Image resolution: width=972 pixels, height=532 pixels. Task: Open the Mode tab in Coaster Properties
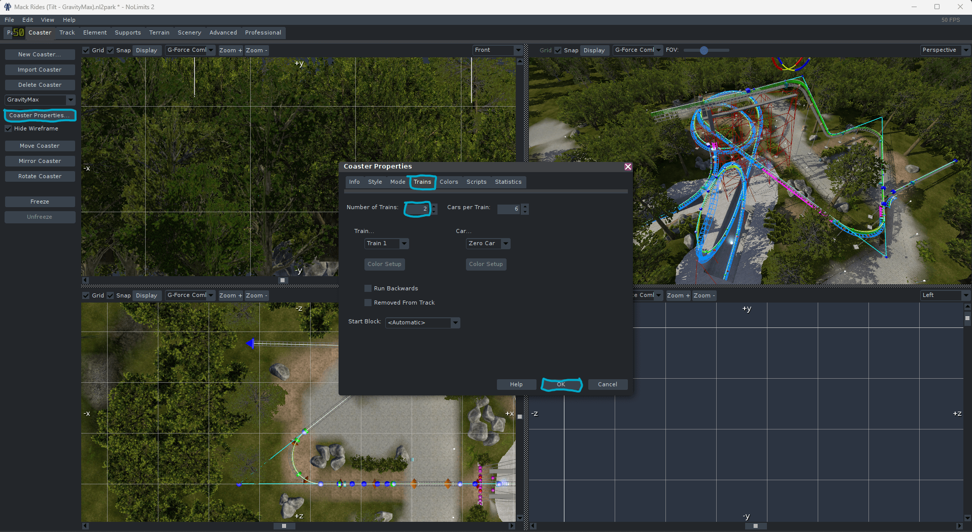[398, 182]
